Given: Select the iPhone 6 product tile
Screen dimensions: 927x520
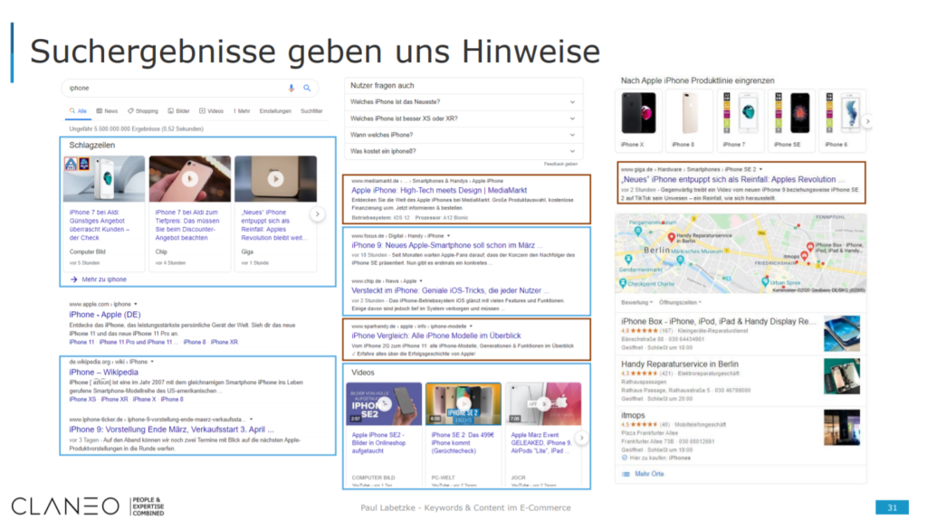Looking at the screenshot, I should click(x=843, y=120).
